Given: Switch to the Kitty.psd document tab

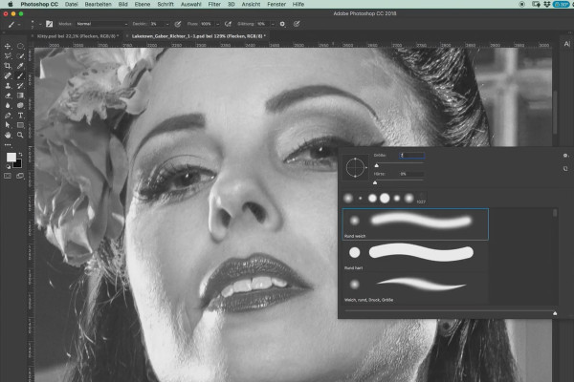Looking at the screenshot, I should 77,36.
